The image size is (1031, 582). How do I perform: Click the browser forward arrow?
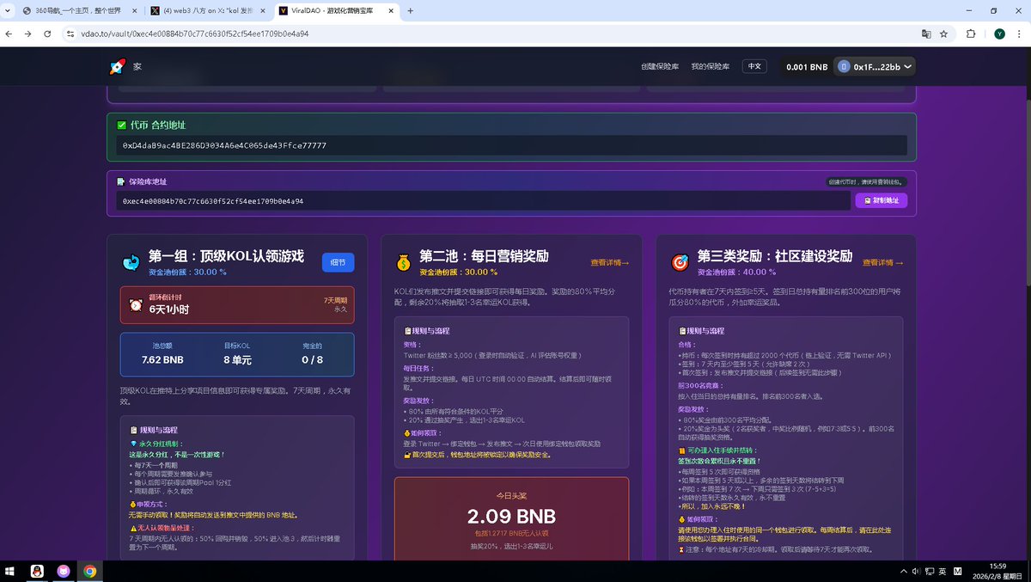[28, 34]
